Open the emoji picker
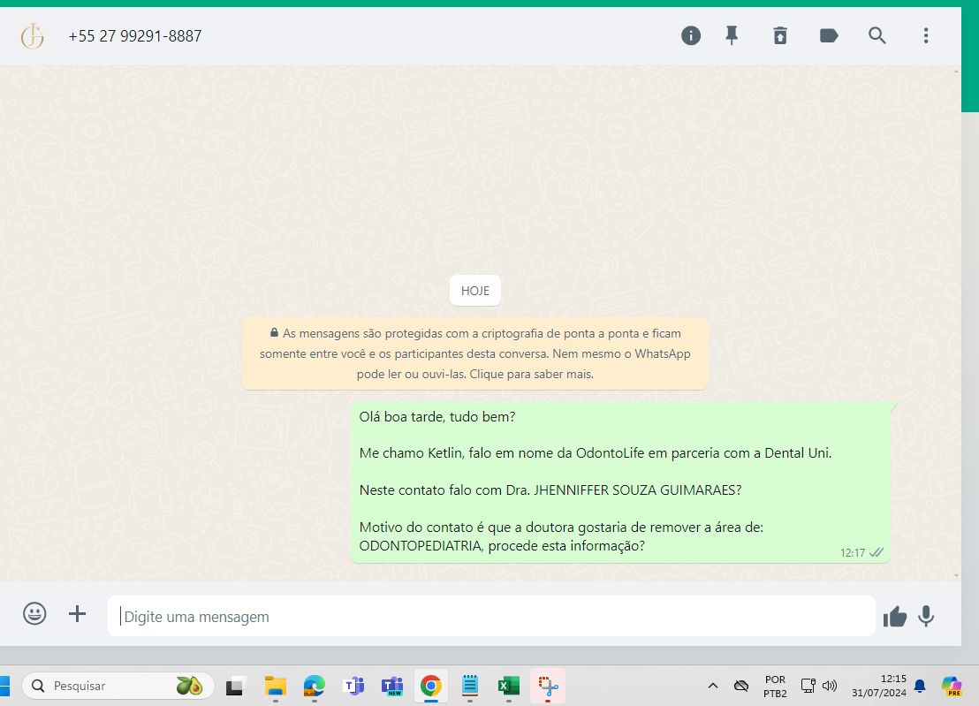 point(35,613)
